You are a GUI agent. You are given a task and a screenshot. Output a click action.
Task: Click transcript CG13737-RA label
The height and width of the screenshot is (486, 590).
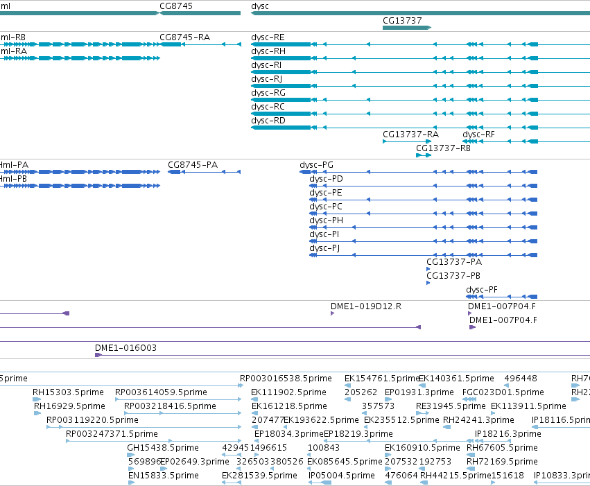tap(411, 134)
